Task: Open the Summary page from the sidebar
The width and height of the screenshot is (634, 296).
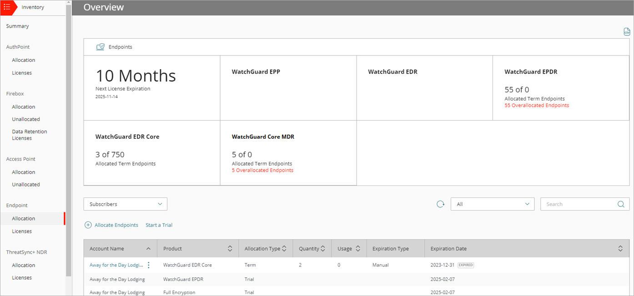Action: pyautogui.click(x=17, y=26)
